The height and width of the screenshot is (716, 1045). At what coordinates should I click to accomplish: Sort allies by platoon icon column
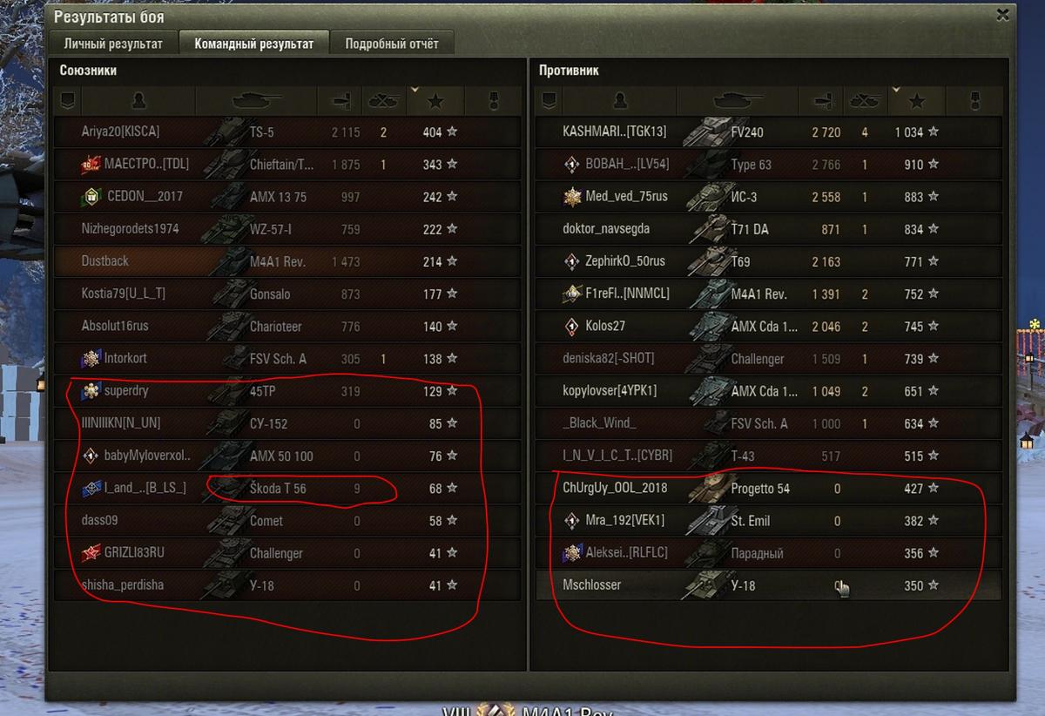pyautogui.click(x=69, y=102)
